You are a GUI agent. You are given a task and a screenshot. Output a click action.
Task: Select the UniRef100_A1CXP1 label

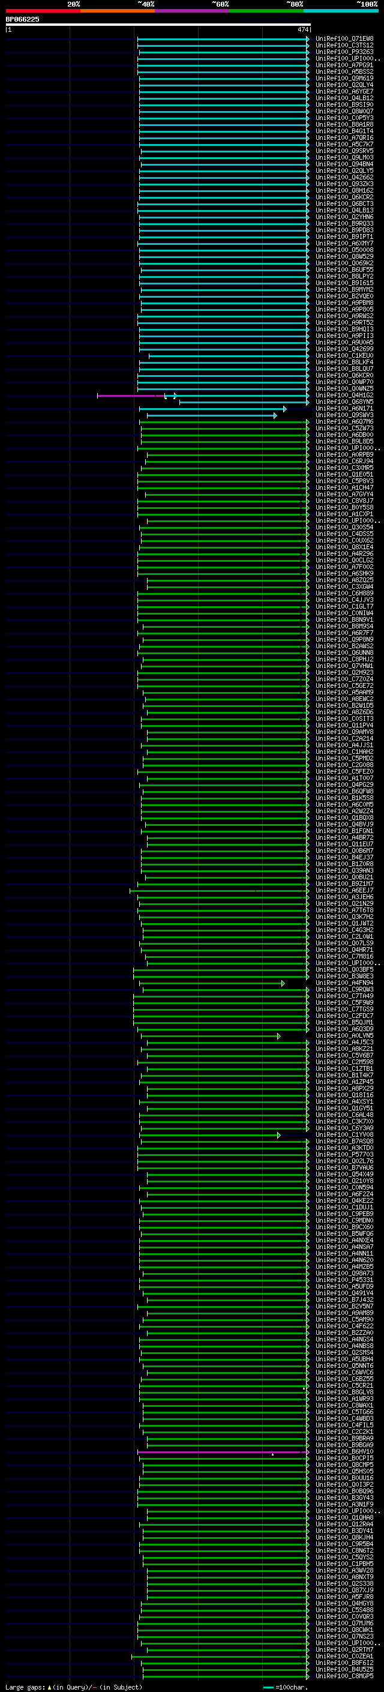coord(344,514)
